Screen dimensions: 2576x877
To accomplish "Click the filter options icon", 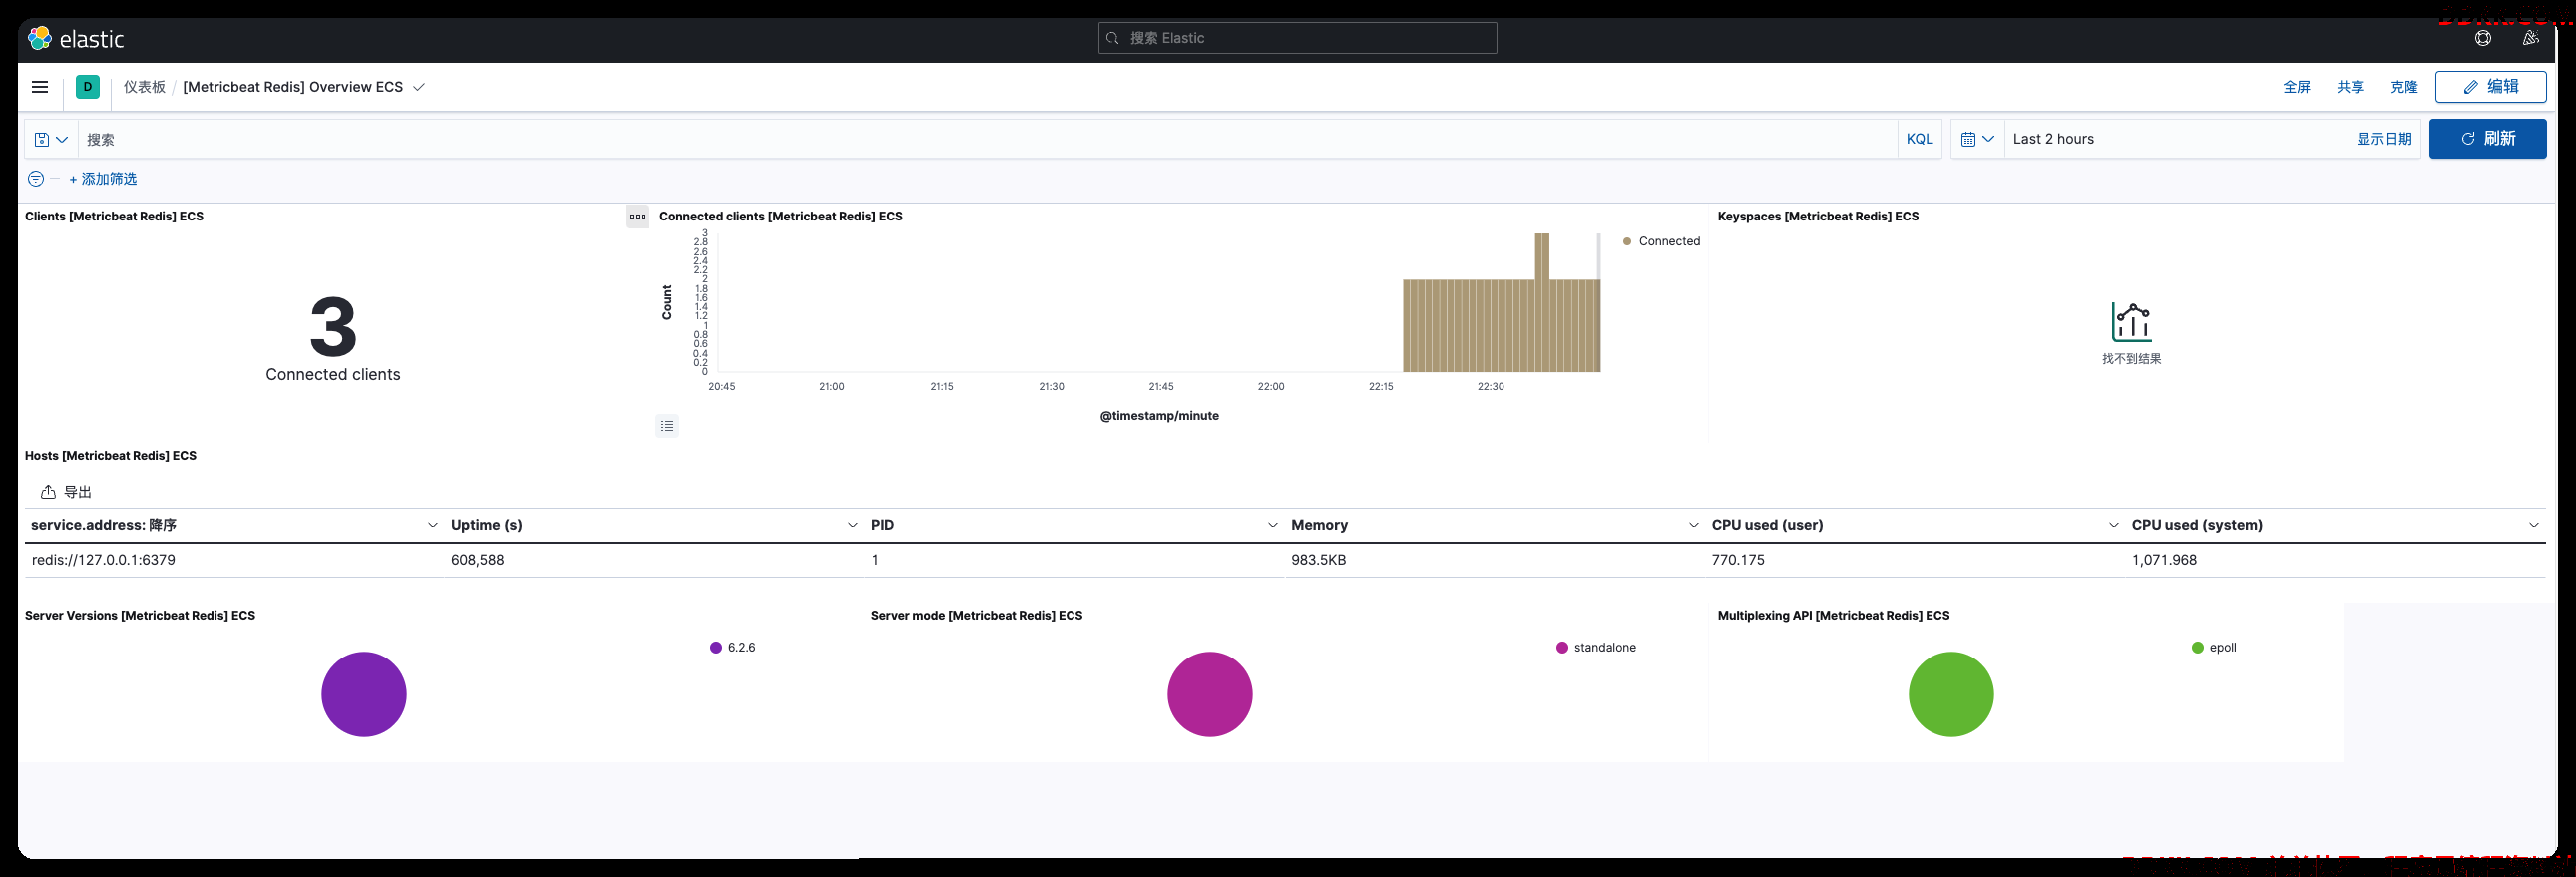I will pos(36,179).
